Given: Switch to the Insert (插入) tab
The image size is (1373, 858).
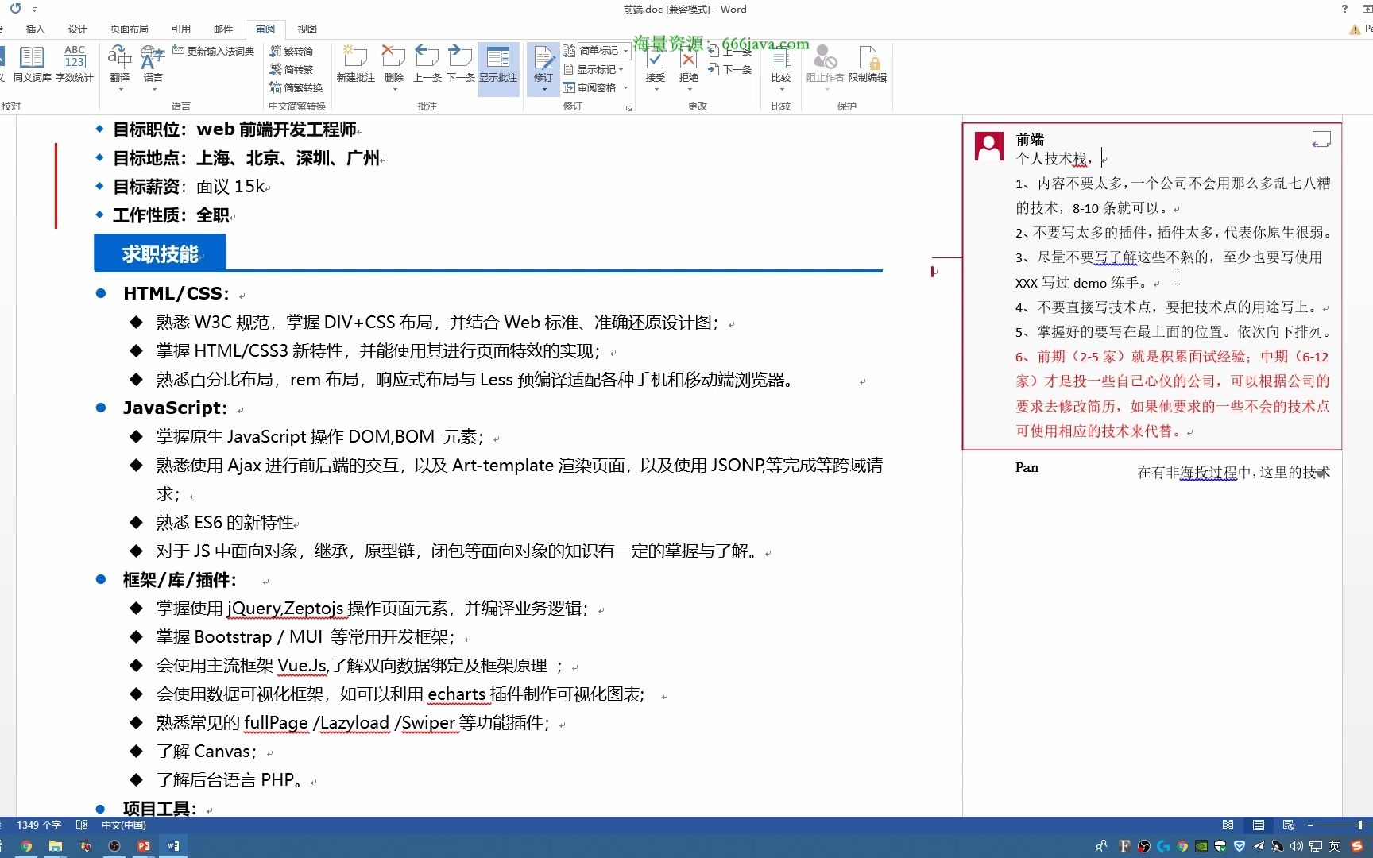Looking at the screenshot, I should click(35, 29).
